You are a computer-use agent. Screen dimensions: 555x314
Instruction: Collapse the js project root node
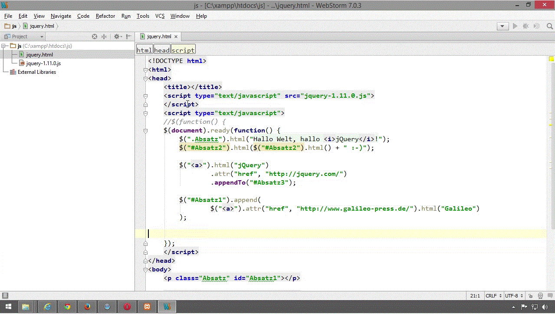(4, 46)
